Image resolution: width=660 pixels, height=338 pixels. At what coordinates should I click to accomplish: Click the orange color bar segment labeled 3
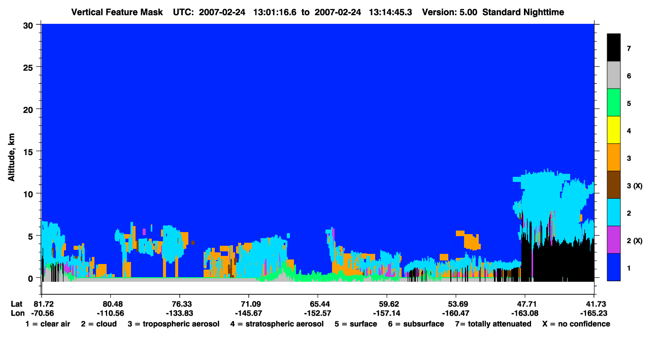point(614,158)
